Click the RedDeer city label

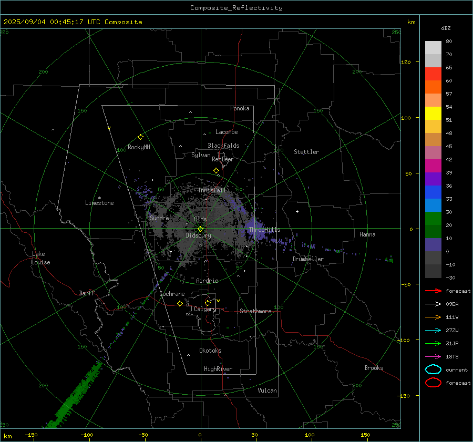click(x=223, y=159)
